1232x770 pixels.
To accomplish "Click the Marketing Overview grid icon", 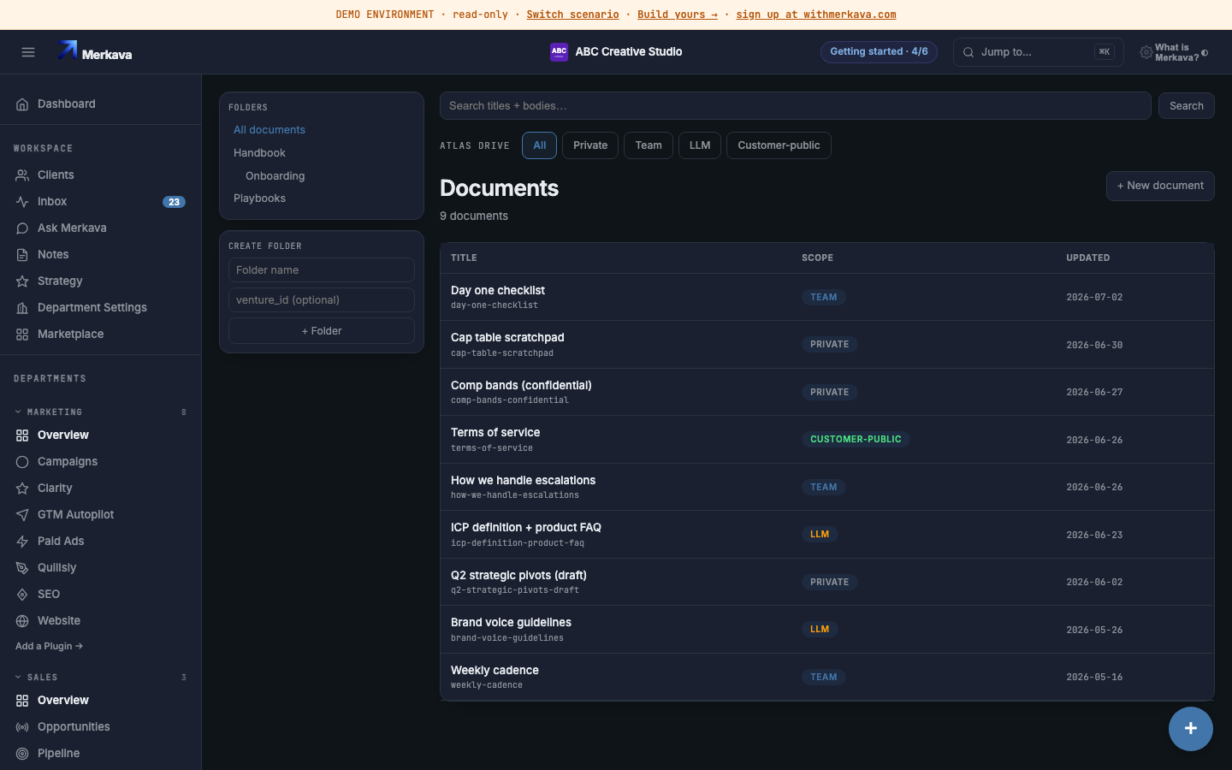I will click(x=22, y=435).
